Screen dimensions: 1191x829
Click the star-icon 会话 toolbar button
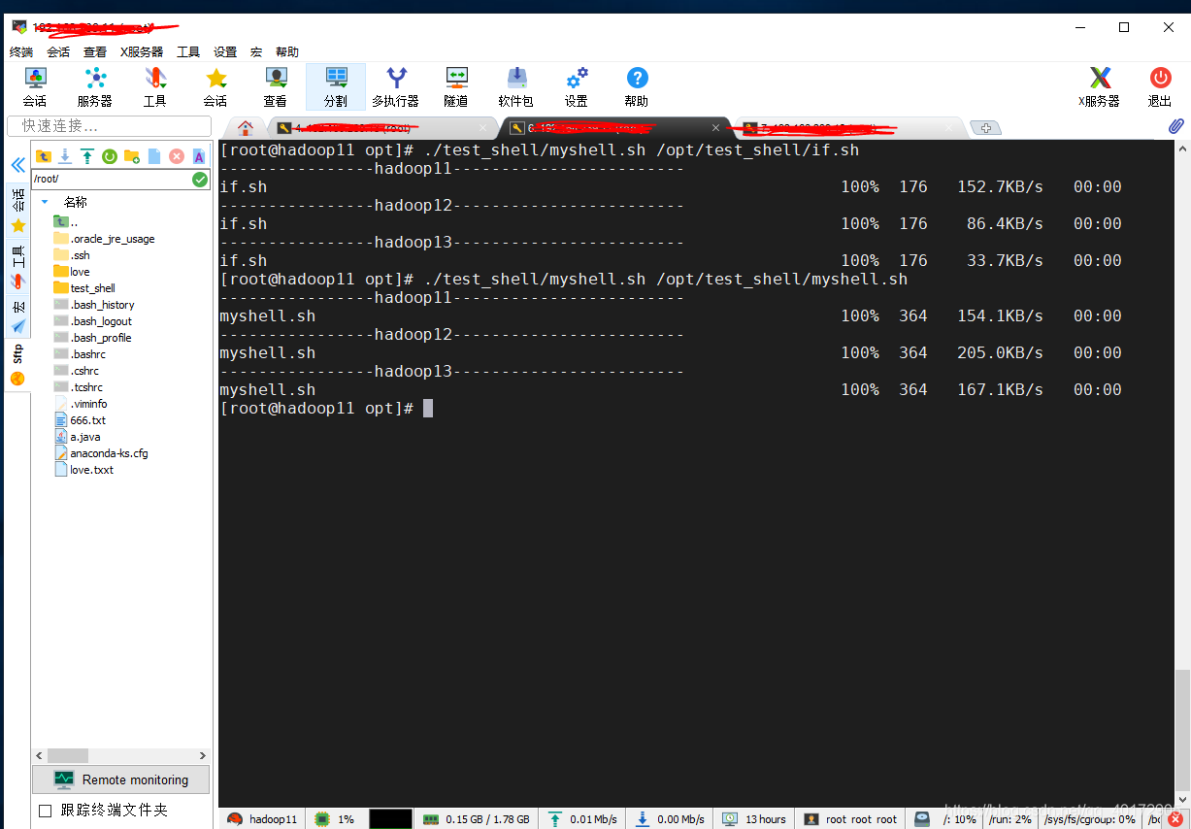coord(215,86)
